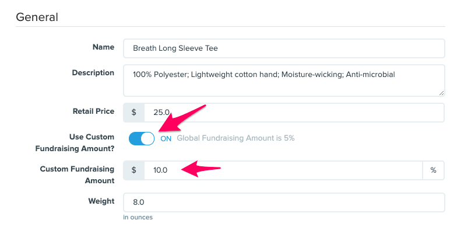The image size is (457, 234).
Task: Select the Weight input showing 8.0
Action: [x=284, y=202]
